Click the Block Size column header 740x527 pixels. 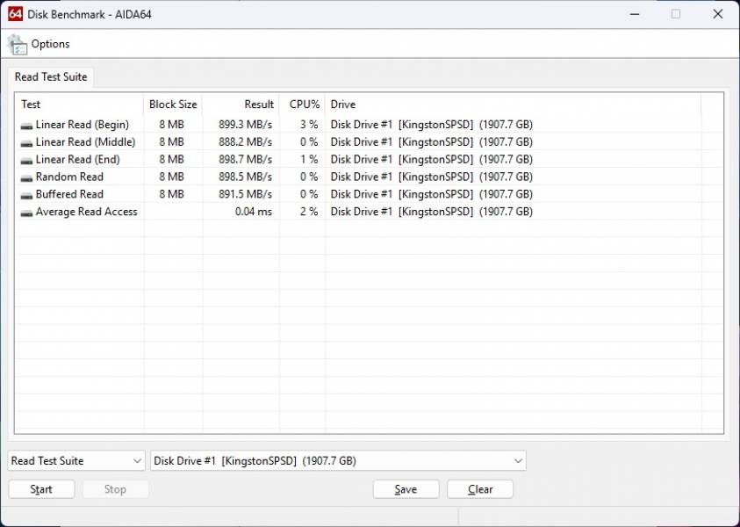(173, 104)
